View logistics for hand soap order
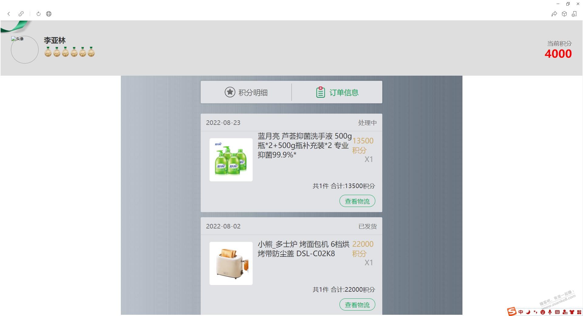Viewport: 583px width, 316px height. coord(357,201)
